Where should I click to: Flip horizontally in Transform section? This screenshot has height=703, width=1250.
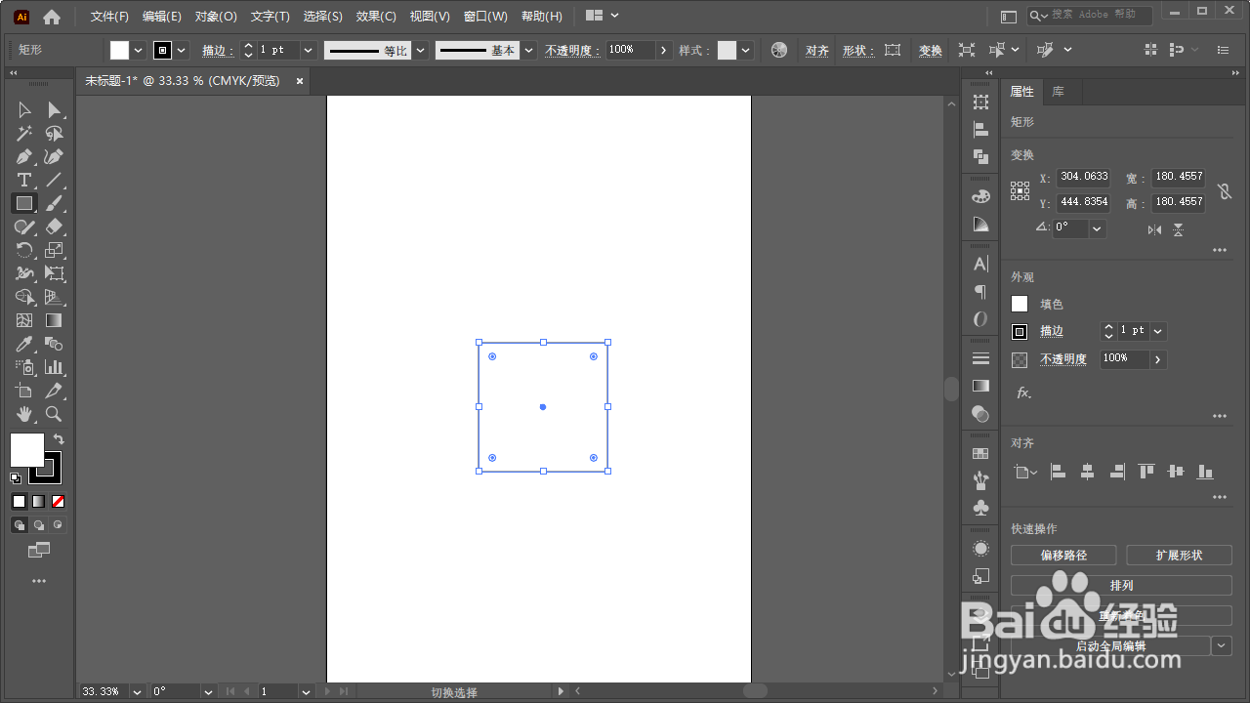[x=1155, y=229]
